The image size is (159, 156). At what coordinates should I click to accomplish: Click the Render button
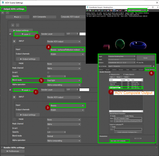tap(145, 58)
